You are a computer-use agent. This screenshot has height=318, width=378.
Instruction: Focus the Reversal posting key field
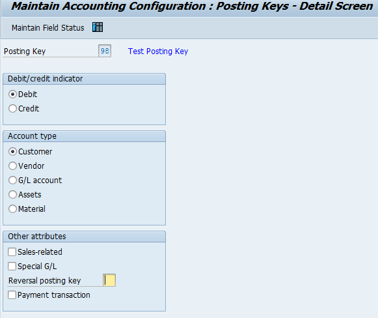coord(109,280)
